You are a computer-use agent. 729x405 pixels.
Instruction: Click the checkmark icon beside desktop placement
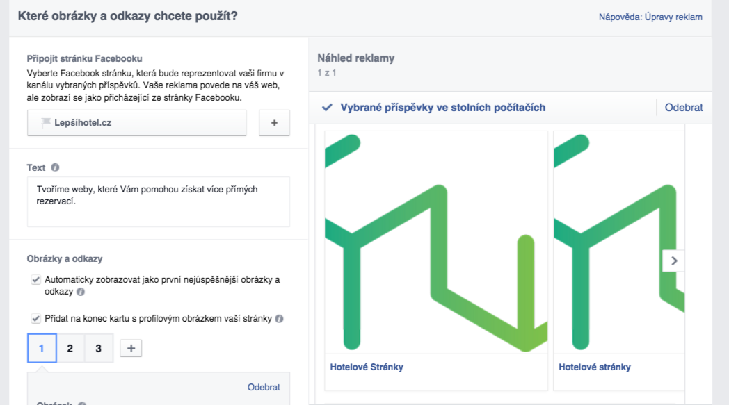pyautogui.click(x=328, y=107)
